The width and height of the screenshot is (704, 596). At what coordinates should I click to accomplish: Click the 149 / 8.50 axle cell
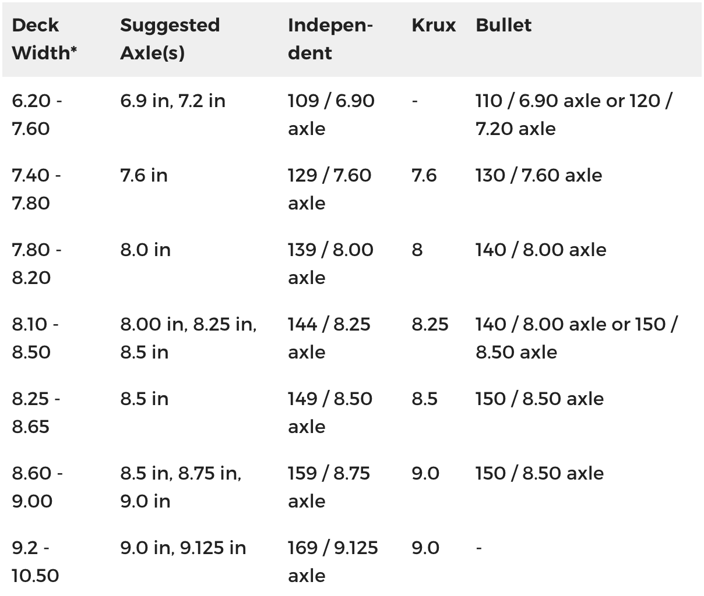[x=330, y=413]
